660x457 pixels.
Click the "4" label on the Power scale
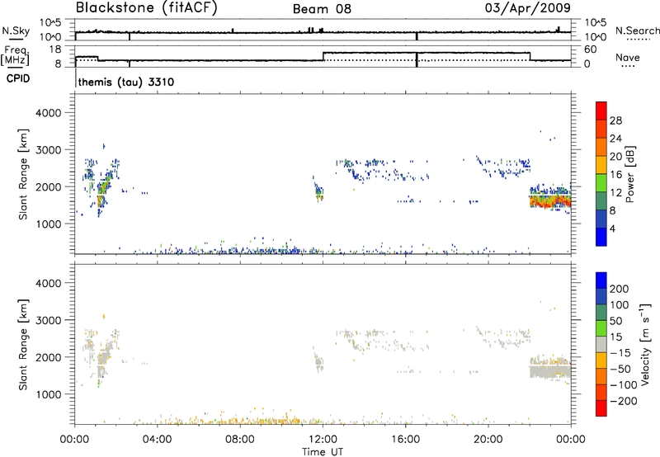pyautogui.click(x=612, y=228)
